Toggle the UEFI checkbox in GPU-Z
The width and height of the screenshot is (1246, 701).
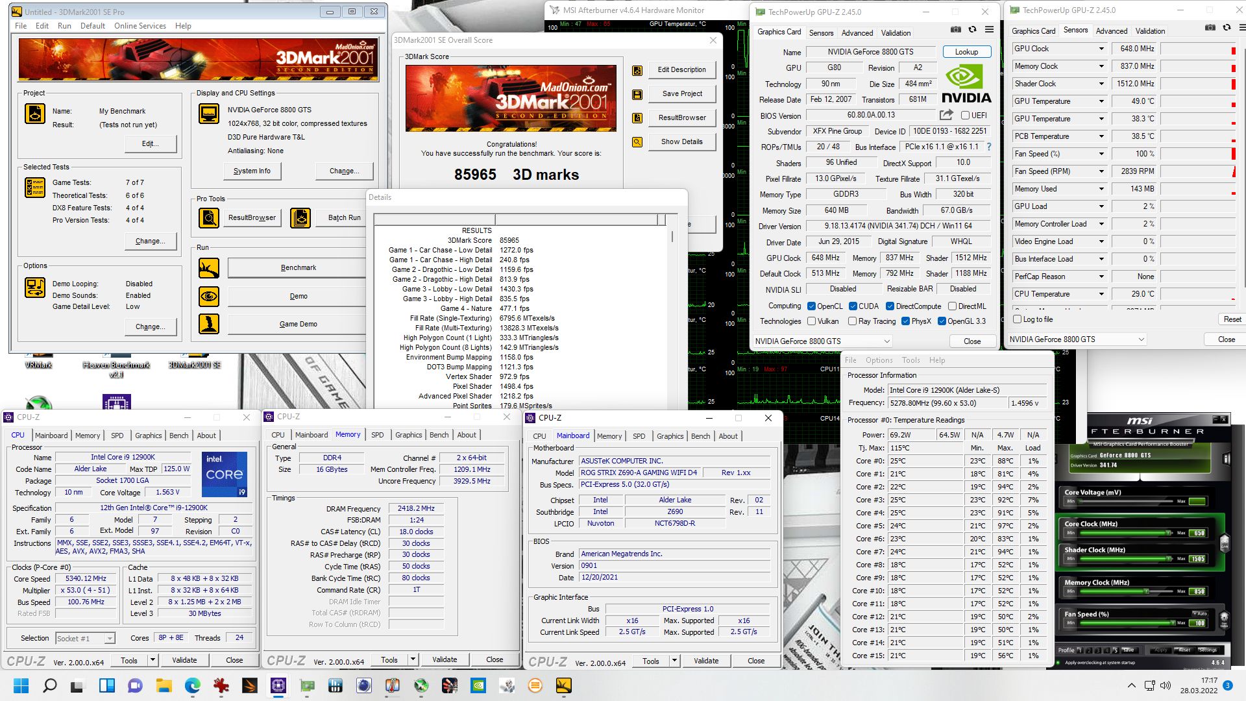tap(965, 116)
